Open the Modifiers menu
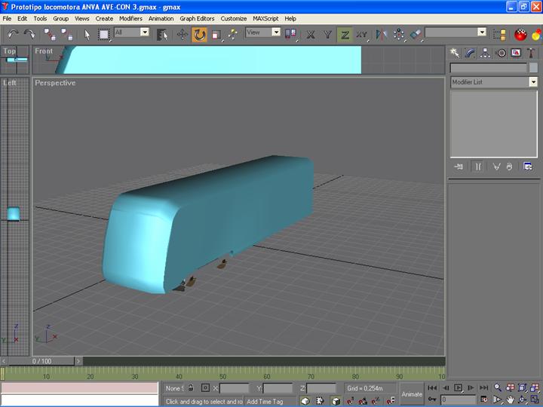Screen dimensions: 543x407 pos(130,18)
